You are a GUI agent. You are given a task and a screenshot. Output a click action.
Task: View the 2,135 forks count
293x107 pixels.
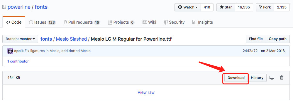tap(282, 7)
